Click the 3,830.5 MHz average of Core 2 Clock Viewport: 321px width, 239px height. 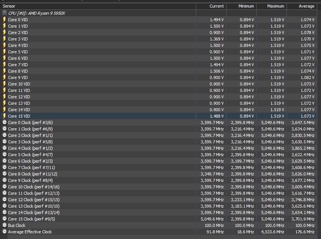[303, 135]
